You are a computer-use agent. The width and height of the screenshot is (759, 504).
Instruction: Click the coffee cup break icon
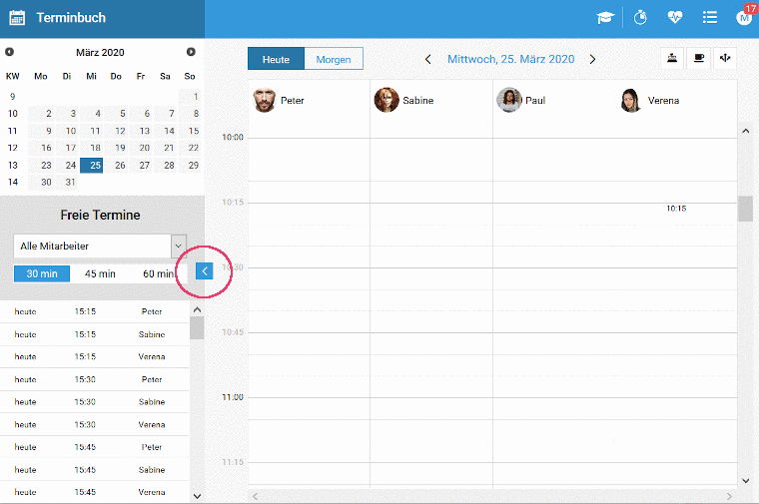point(699,59)
